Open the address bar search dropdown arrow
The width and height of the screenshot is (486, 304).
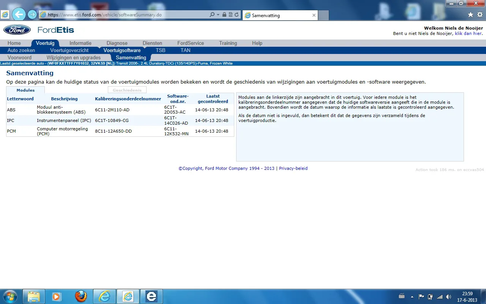click(x=218, y=15)
